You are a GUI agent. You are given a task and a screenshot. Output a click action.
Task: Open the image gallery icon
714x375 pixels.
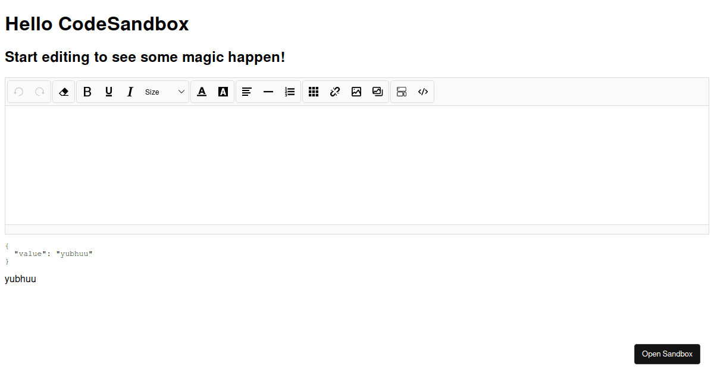pos(378,92)
